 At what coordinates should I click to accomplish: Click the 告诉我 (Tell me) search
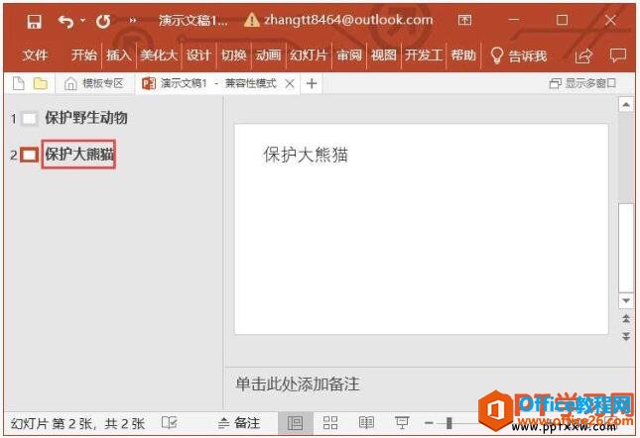click(519, 55)
